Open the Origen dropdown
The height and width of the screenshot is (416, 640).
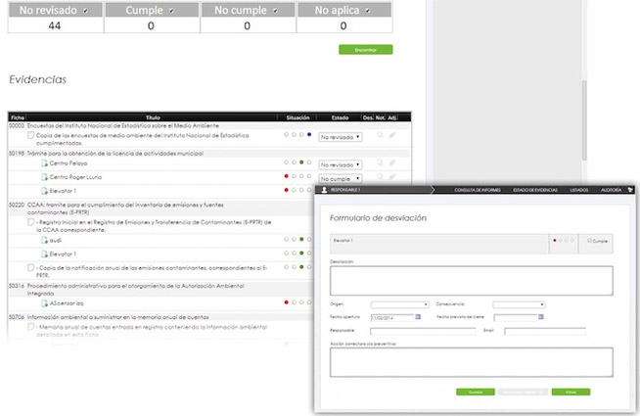(399, 304)
